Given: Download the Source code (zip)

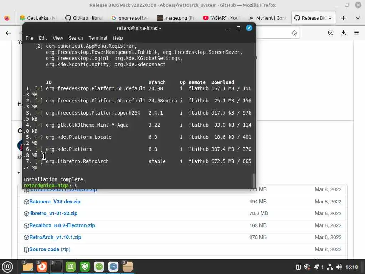Looking at the screenshot, I should (50, 249).
